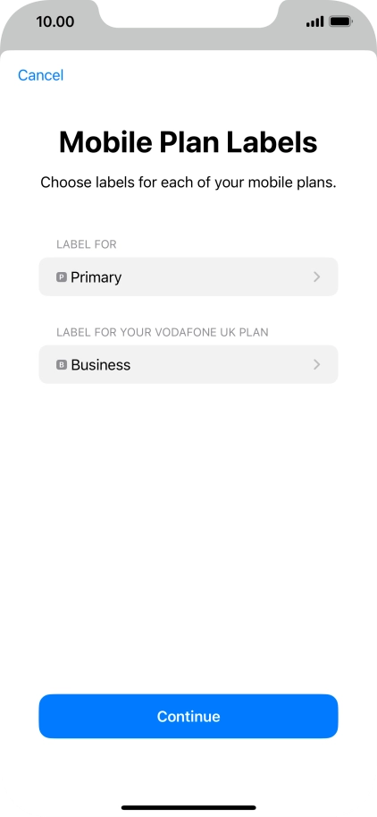Tap the battery icon in status bar

[341, 21]
